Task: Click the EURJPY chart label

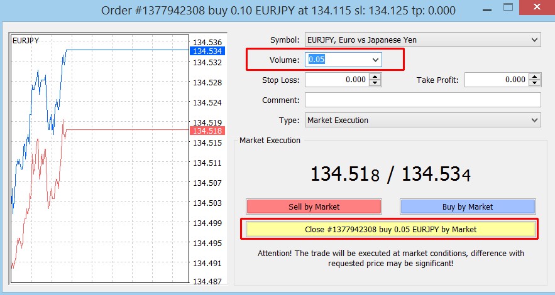Action: tap(26, 41)
